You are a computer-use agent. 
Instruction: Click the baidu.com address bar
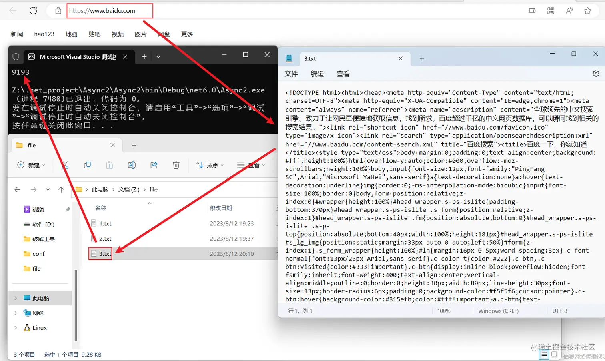[109, 11]
